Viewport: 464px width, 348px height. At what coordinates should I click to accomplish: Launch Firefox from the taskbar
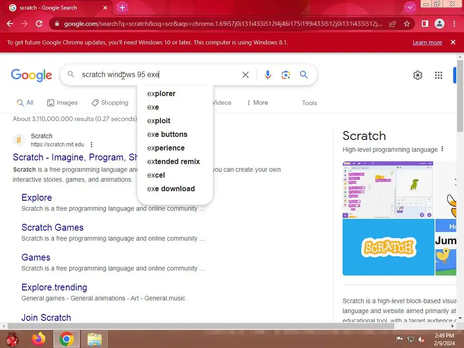click(x=39, y=339)
